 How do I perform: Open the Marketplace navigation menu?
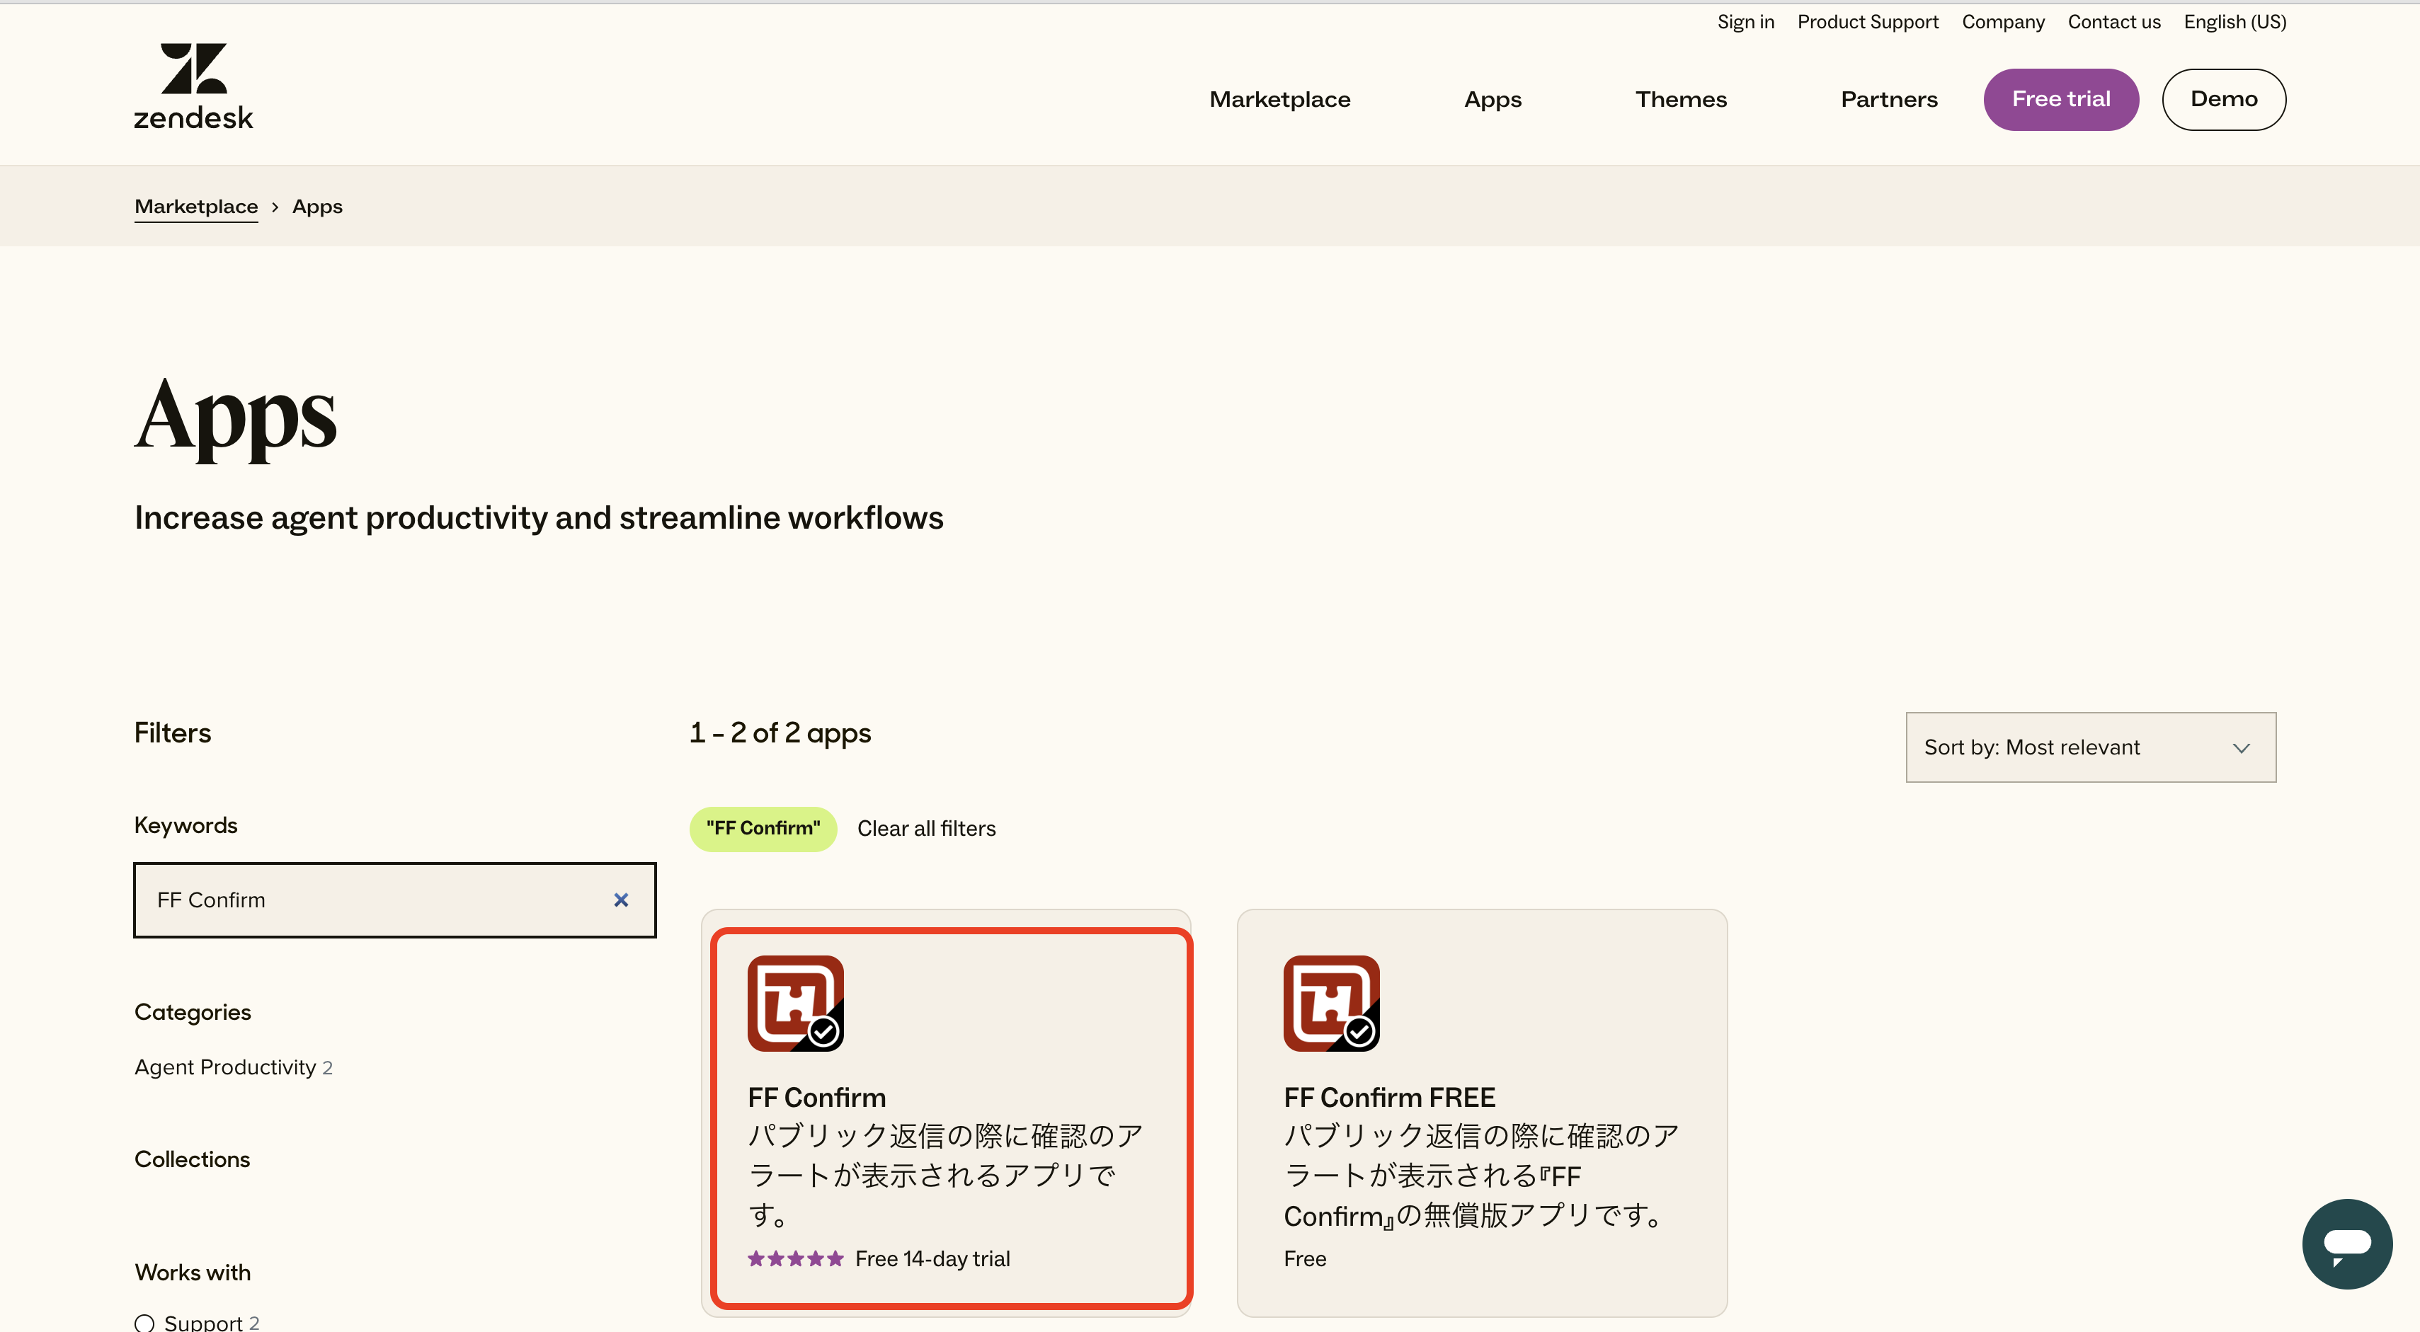1279,100
